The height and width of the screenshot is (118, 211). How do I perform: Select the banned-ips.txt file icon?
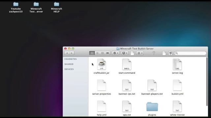click(127, 85)
